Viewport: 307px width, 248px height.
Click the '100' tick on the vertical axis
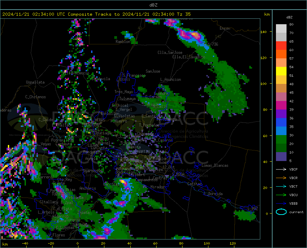[x=263, y=84]
